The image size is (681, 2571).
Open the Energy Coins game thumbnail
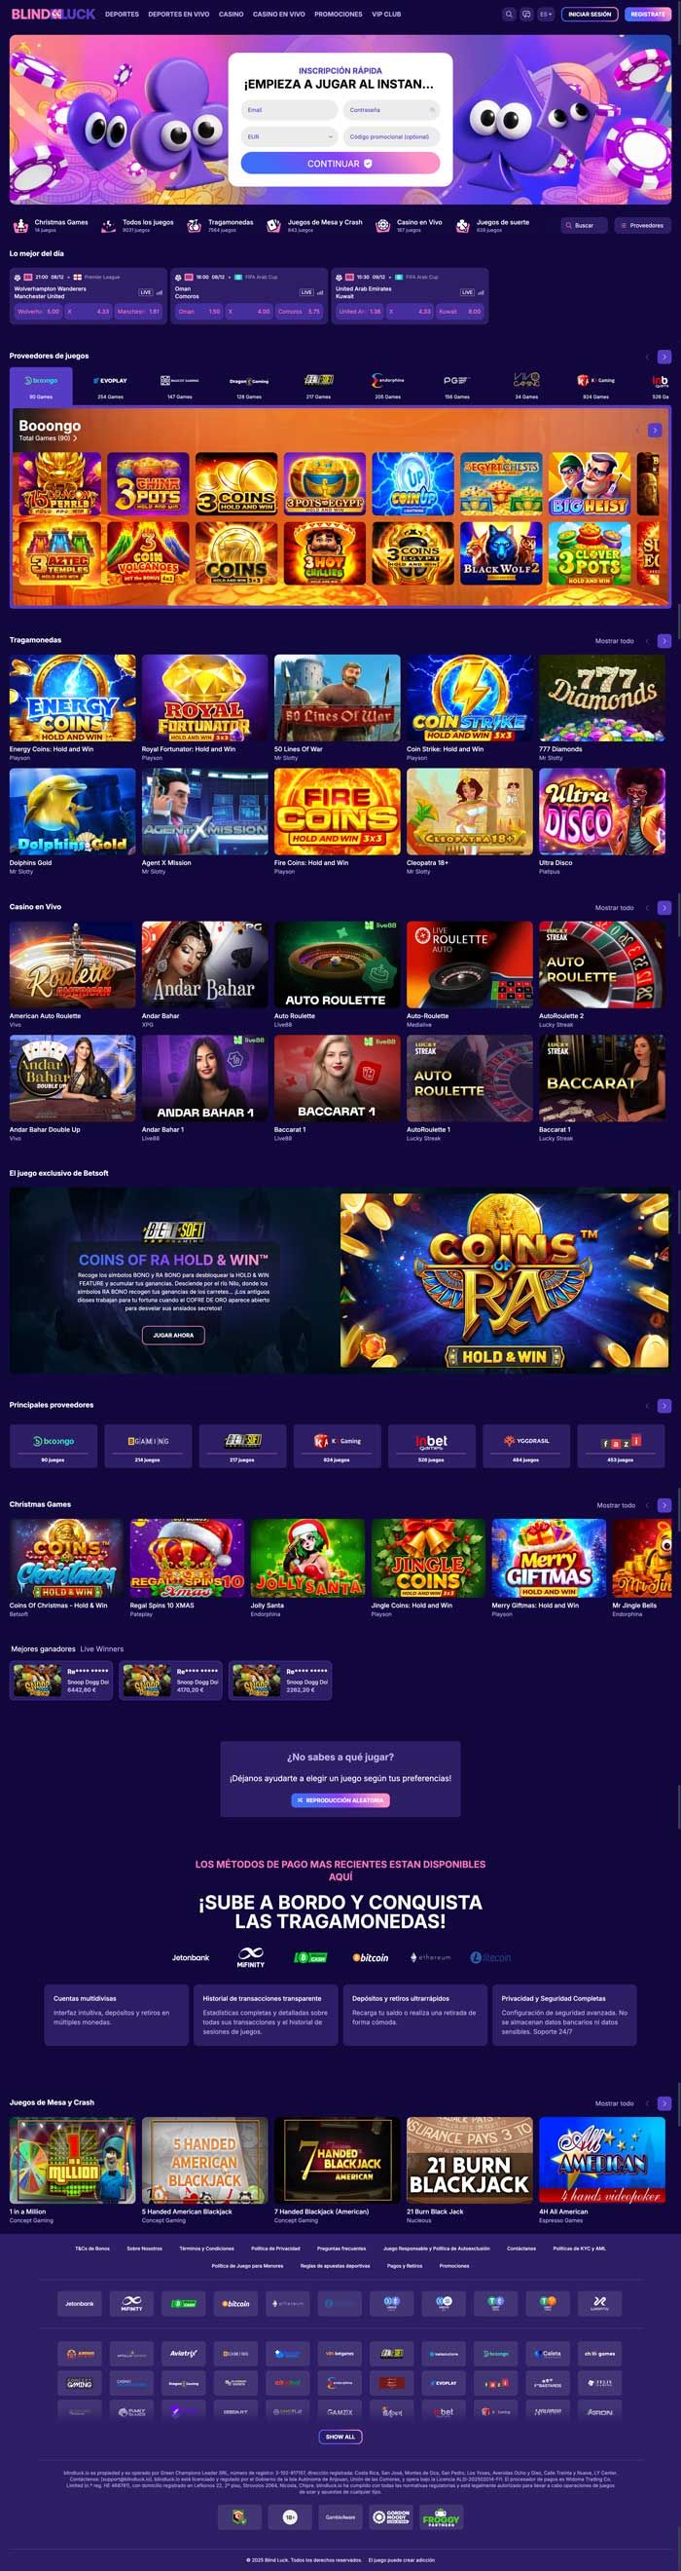pos(73,698)
